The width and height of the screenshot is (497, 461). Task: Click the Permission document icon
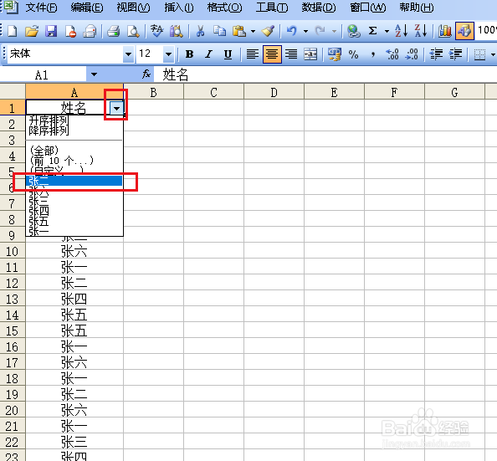click(70, 31)
